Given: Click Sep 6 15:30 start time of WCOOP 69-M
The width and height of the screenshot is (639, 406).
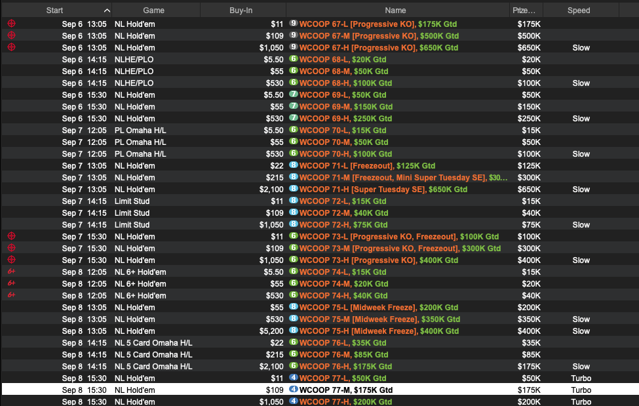Looking at the screenshot, I should point(85,107).
